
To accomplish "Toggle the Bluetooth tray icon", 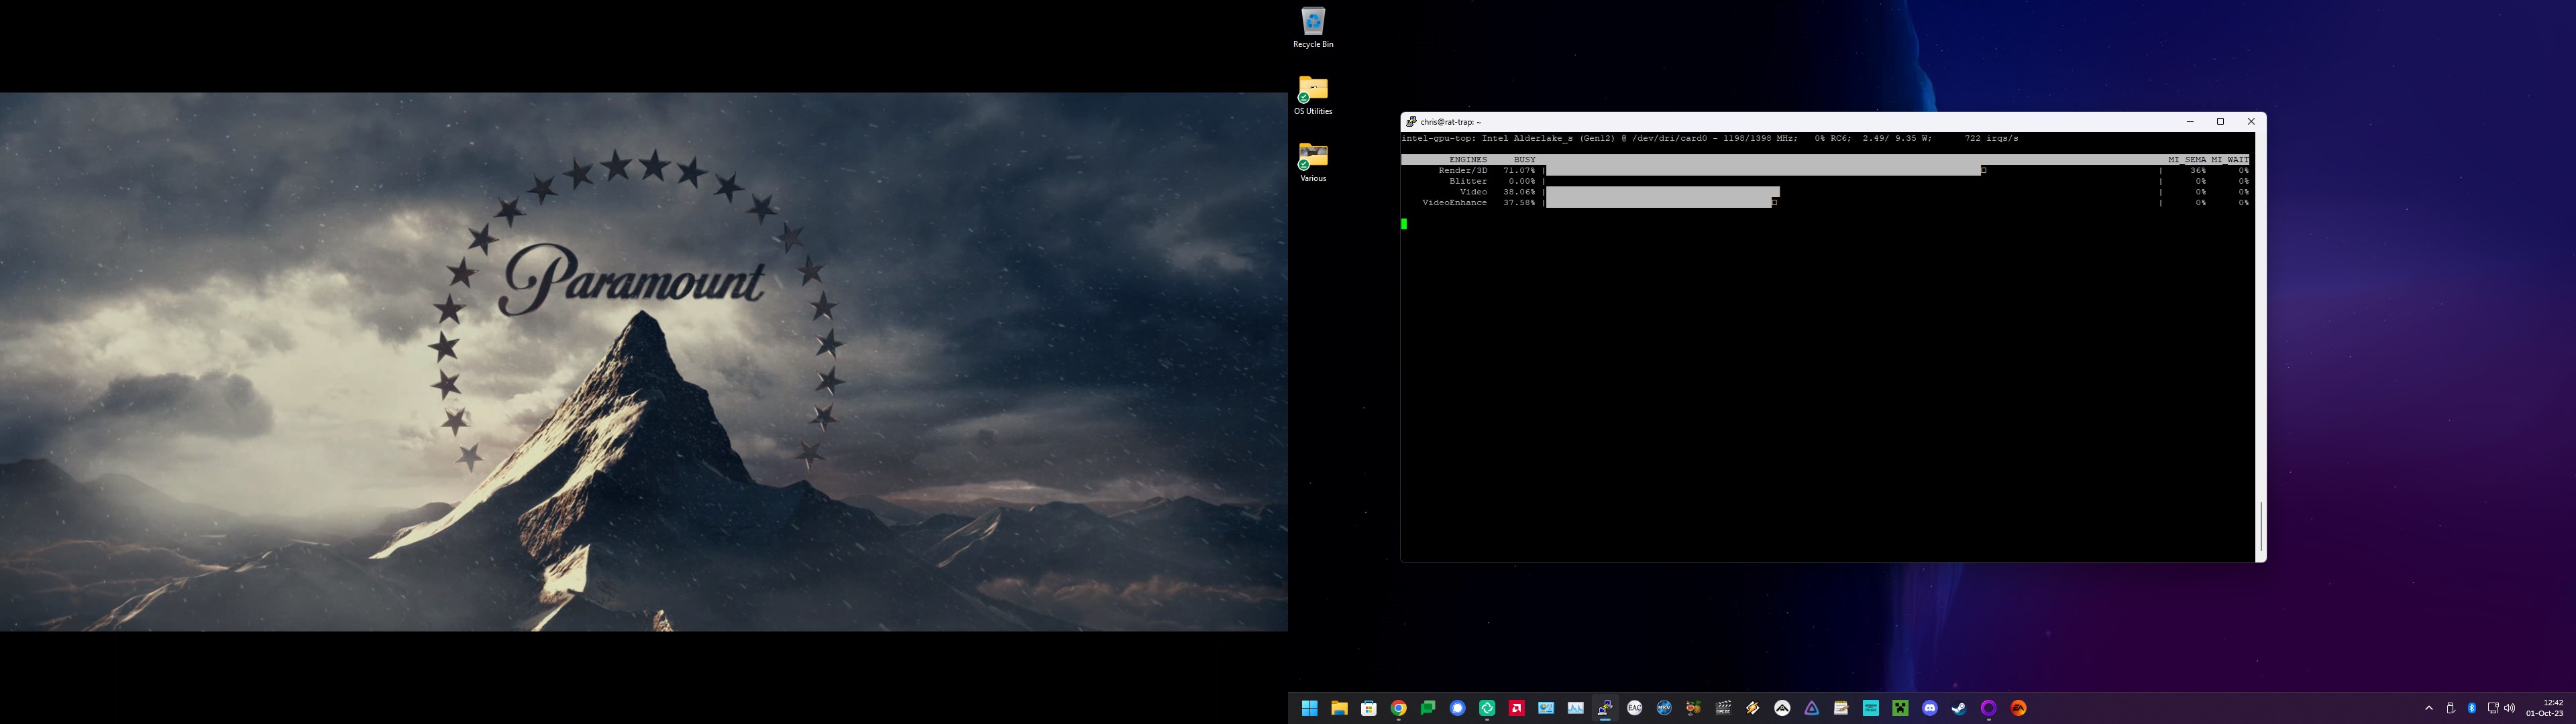I will [x=2472, y=708].
